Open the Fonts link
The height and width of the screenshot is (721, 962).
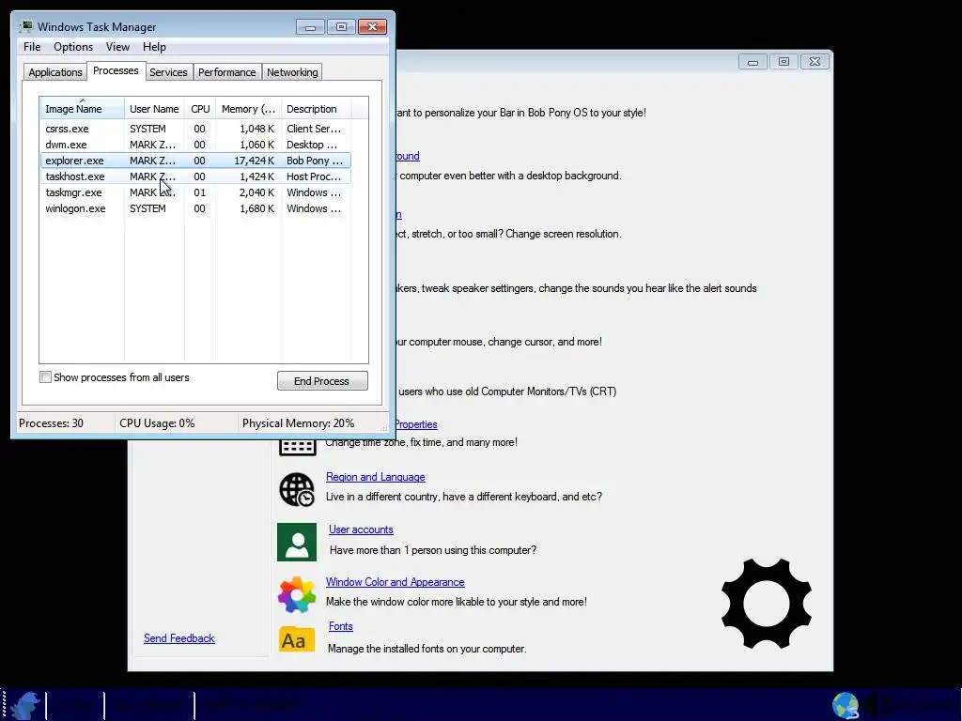pos(340,626)
